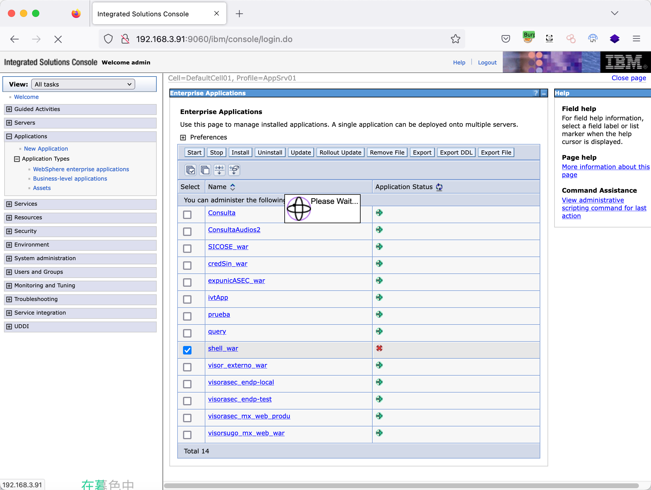Sort by Name column arrows

pyautogui.click(x=233, y=187)
